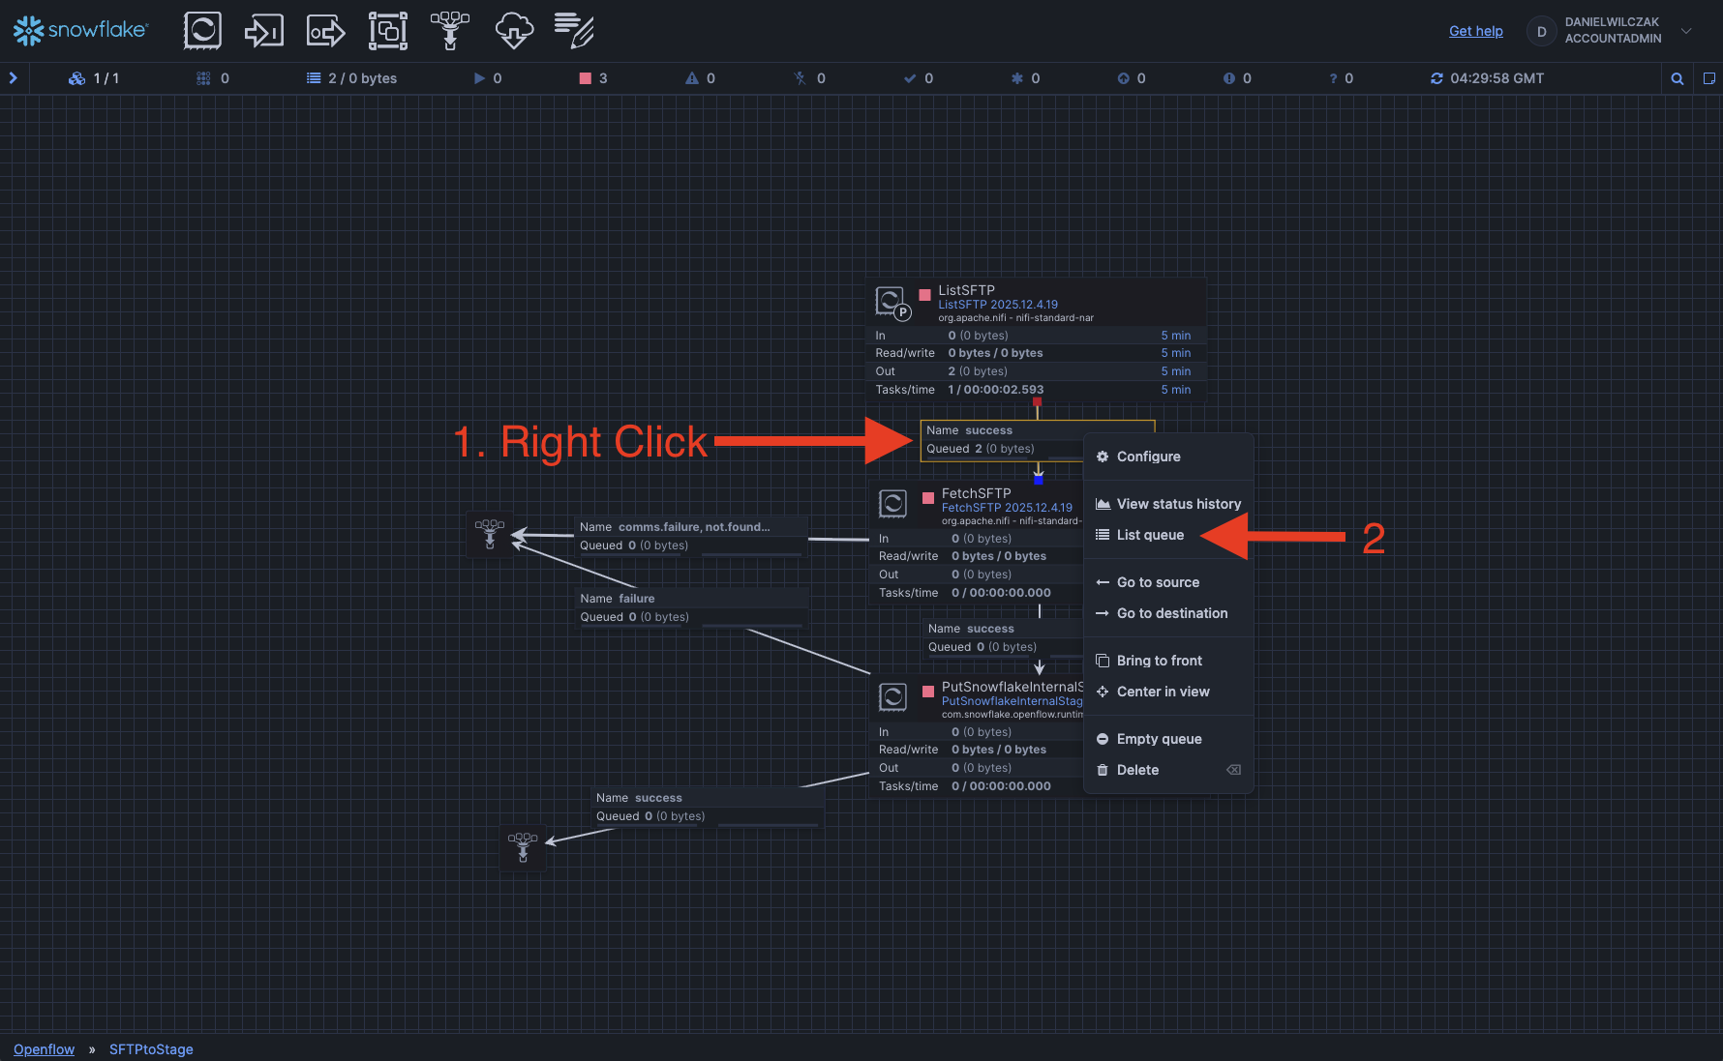
Task: Open the user account dropdown chevron
Action: 1686,31
